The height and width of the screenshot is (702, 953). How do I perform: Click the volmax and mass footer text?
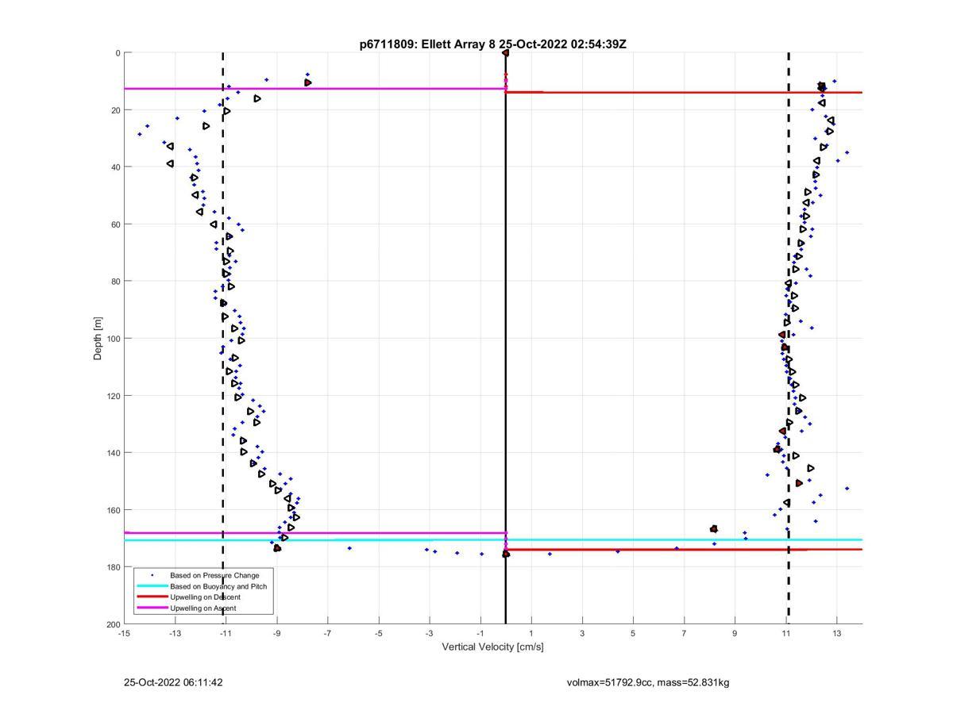pyautogui.click(x=648, y=682)
